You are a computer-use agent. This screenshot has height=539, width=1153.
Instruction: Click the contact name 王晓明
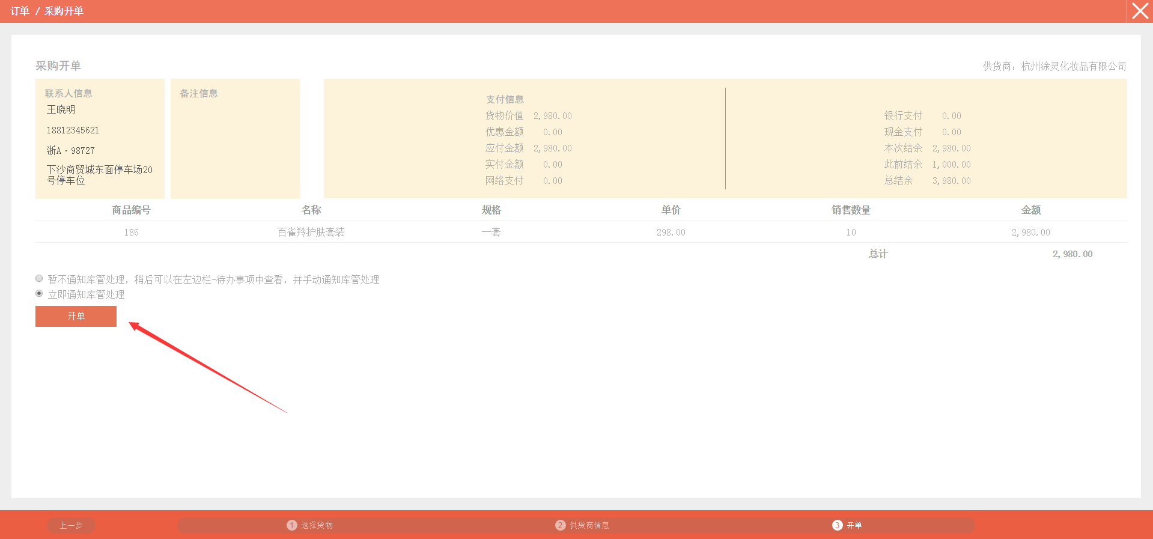tap(61, 109)
